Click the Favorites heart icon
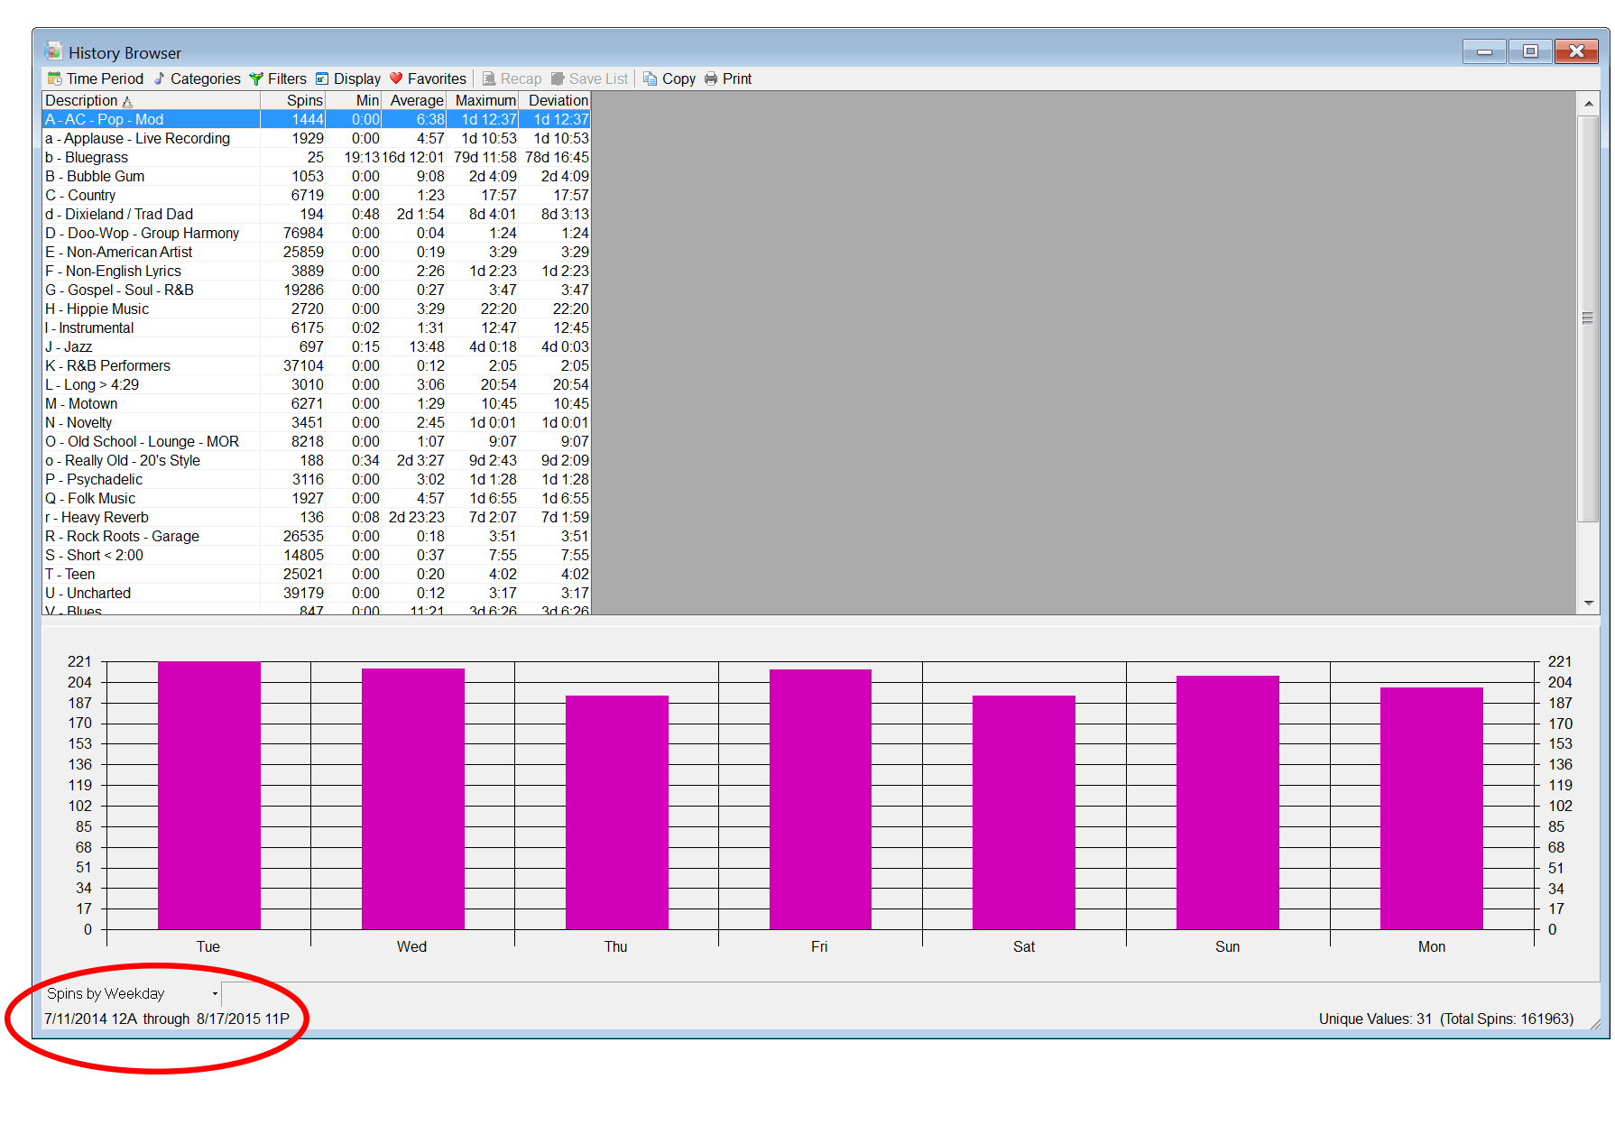This screenshot has height=1125, width=1615. (396, 78)
